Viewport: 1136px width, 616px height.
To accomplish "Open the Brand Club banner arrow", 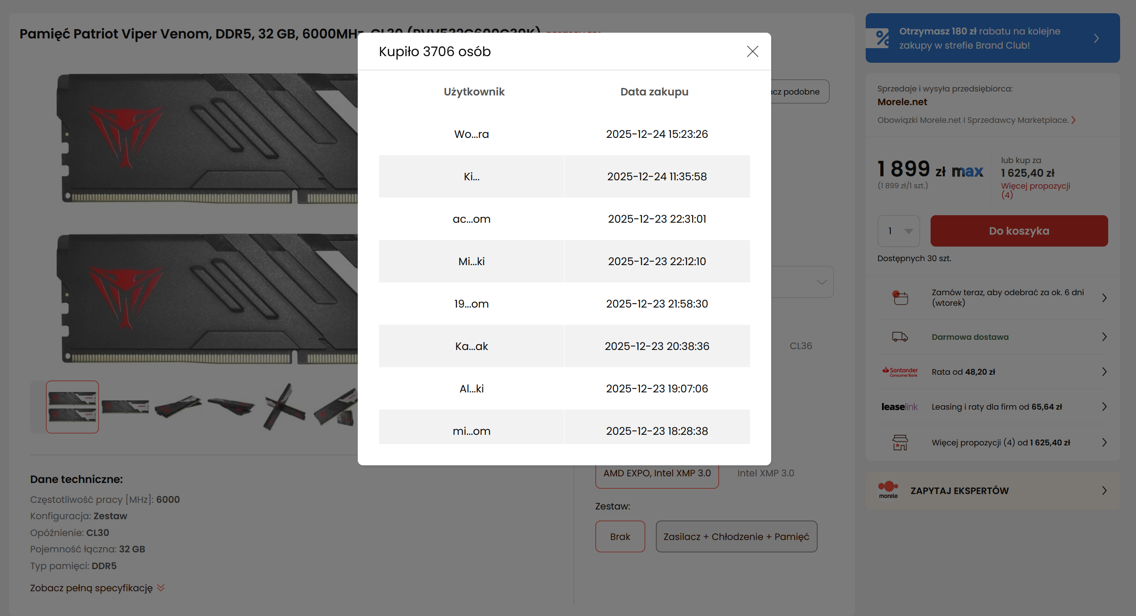I will click(x=1096, y=38).
